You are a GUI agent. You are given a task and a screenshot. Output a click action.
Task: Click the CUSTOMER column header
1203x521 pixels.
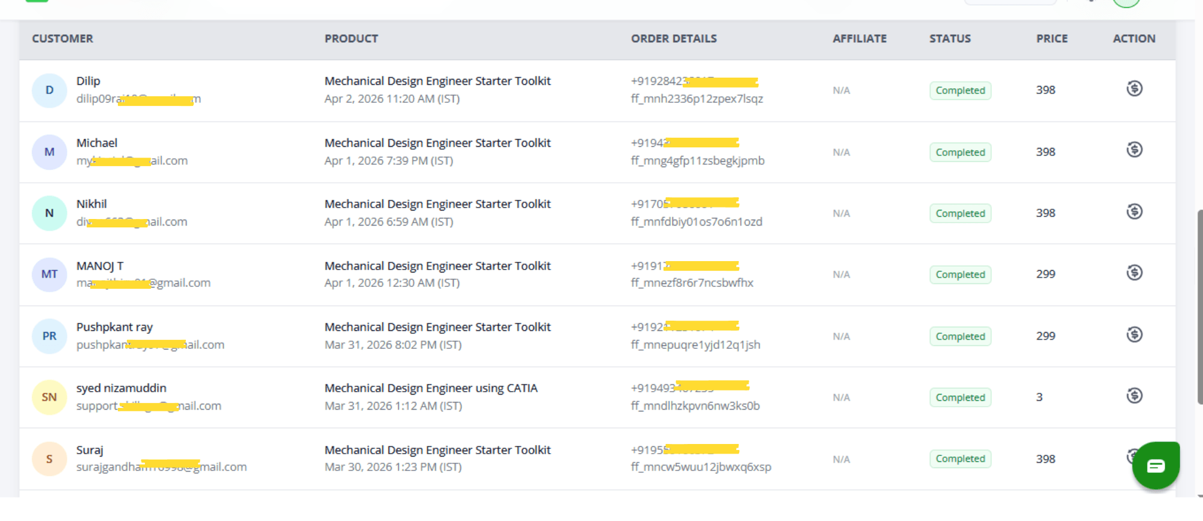(63, 39)
